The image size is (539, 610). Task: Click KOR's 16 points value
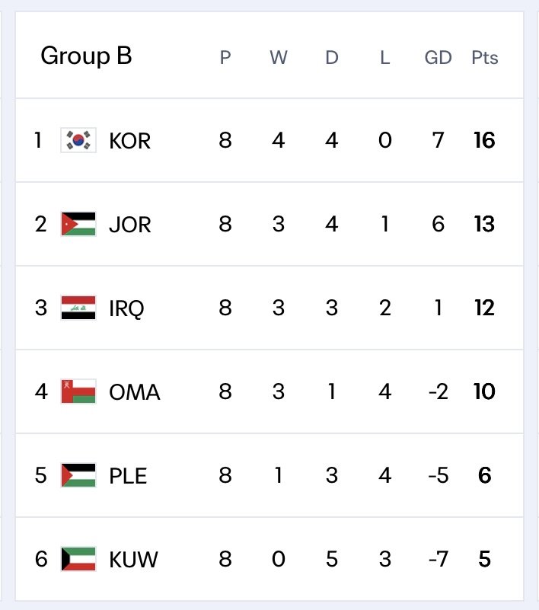[x=484, y=140]
